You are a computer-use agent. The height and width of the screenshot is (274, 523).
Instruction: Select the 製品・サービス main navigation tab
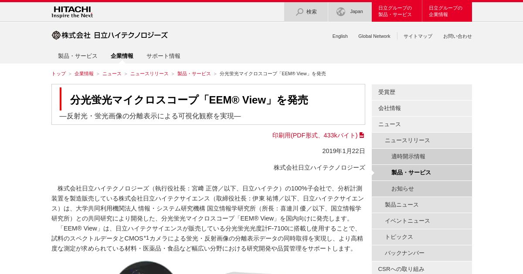click(x=78, y=56)
